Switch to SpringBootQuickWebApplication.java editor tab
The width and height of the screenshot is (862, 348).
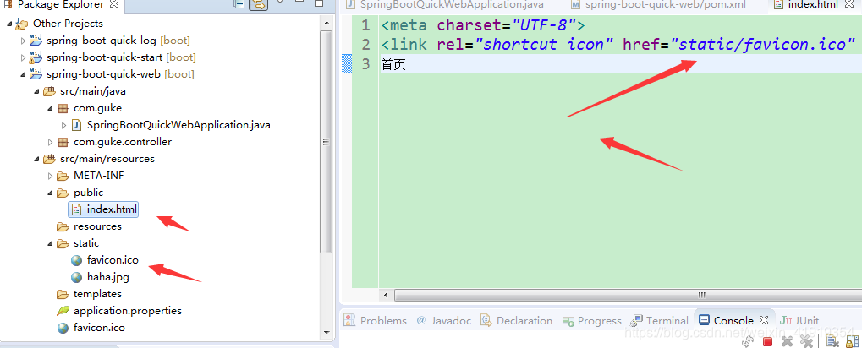click(446, 5)
